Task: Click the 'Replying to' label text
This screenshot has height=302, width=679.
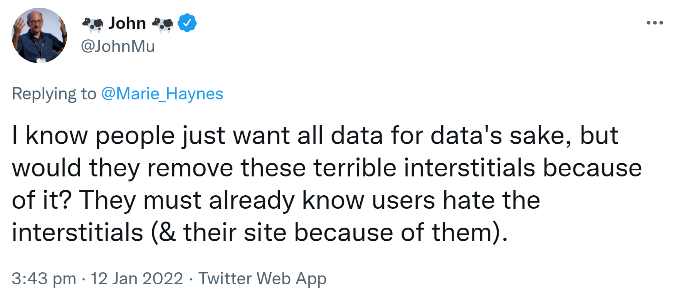Action: point(54,94)
